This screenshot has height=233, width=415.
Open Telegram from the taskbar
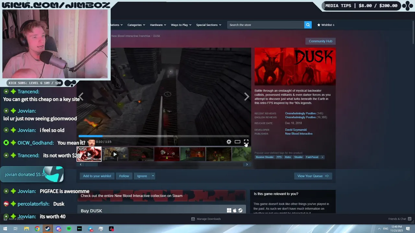point(90,229)
